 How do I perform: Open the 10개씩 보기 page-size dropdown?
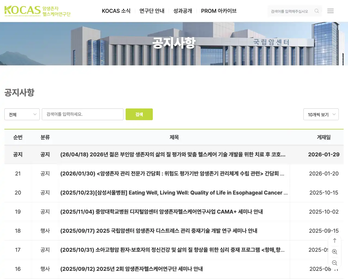click(321, 114)
